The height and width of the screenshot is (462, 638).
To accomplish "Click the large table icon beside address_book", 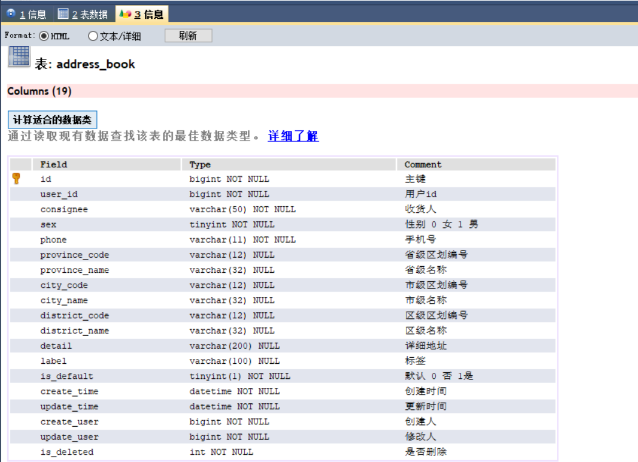I will pos(19,56).
